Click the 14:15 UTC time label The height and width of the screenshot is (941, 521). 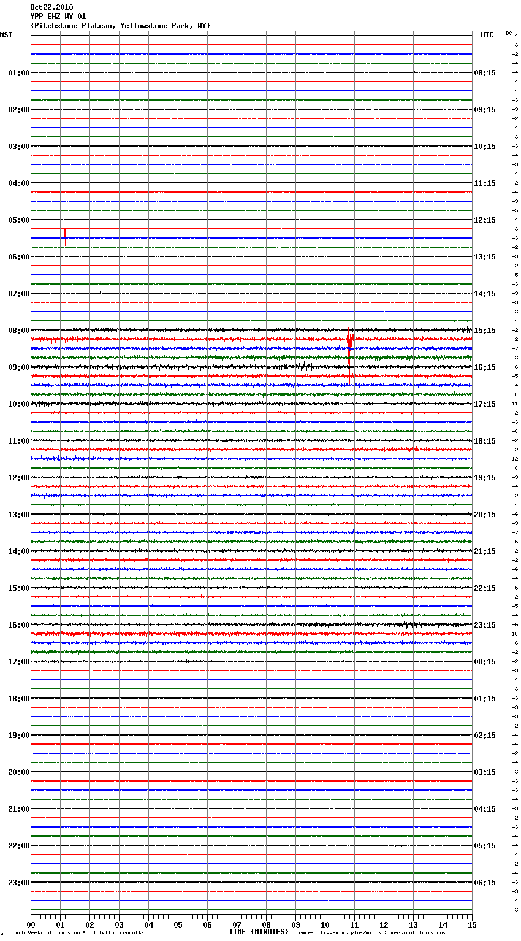click(x=485, y=294)
